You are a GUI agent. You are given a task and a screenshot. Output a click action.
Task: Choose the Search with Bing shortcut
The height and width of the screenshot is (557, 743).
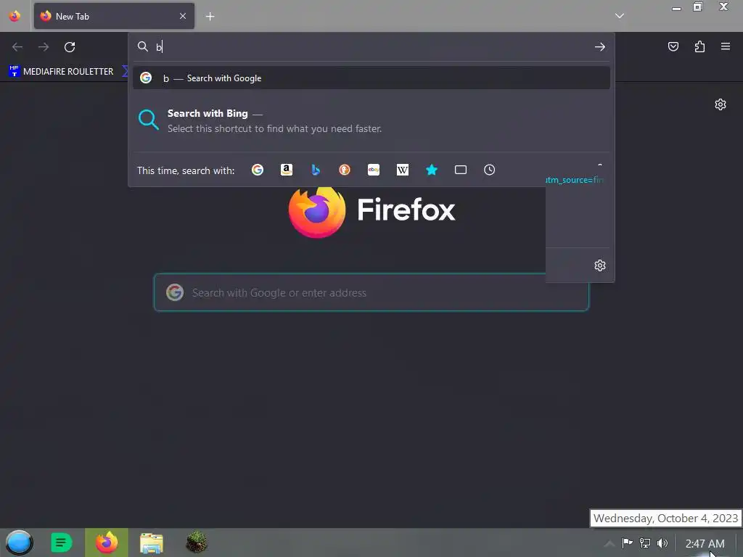pos(371,121)
